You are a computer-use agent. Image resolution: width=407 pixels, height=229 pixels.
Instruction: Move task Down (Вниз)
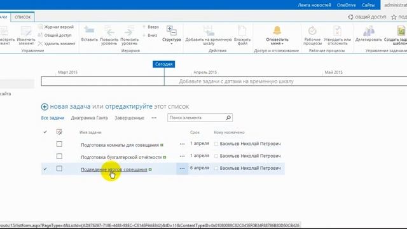(150, 35)
